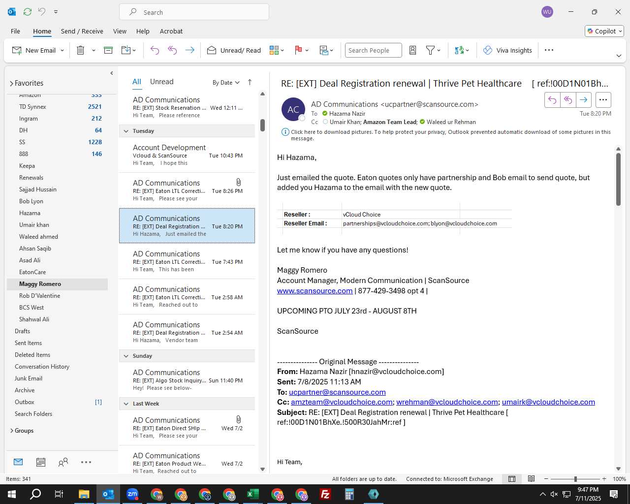Viewport: 630px width, 504px height.
Task: Click the amzteam@vcloudchoice.com link
Action: click(342, 402)
